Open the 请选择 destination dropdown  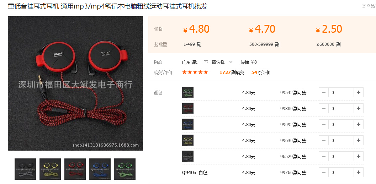pos(222,62)
